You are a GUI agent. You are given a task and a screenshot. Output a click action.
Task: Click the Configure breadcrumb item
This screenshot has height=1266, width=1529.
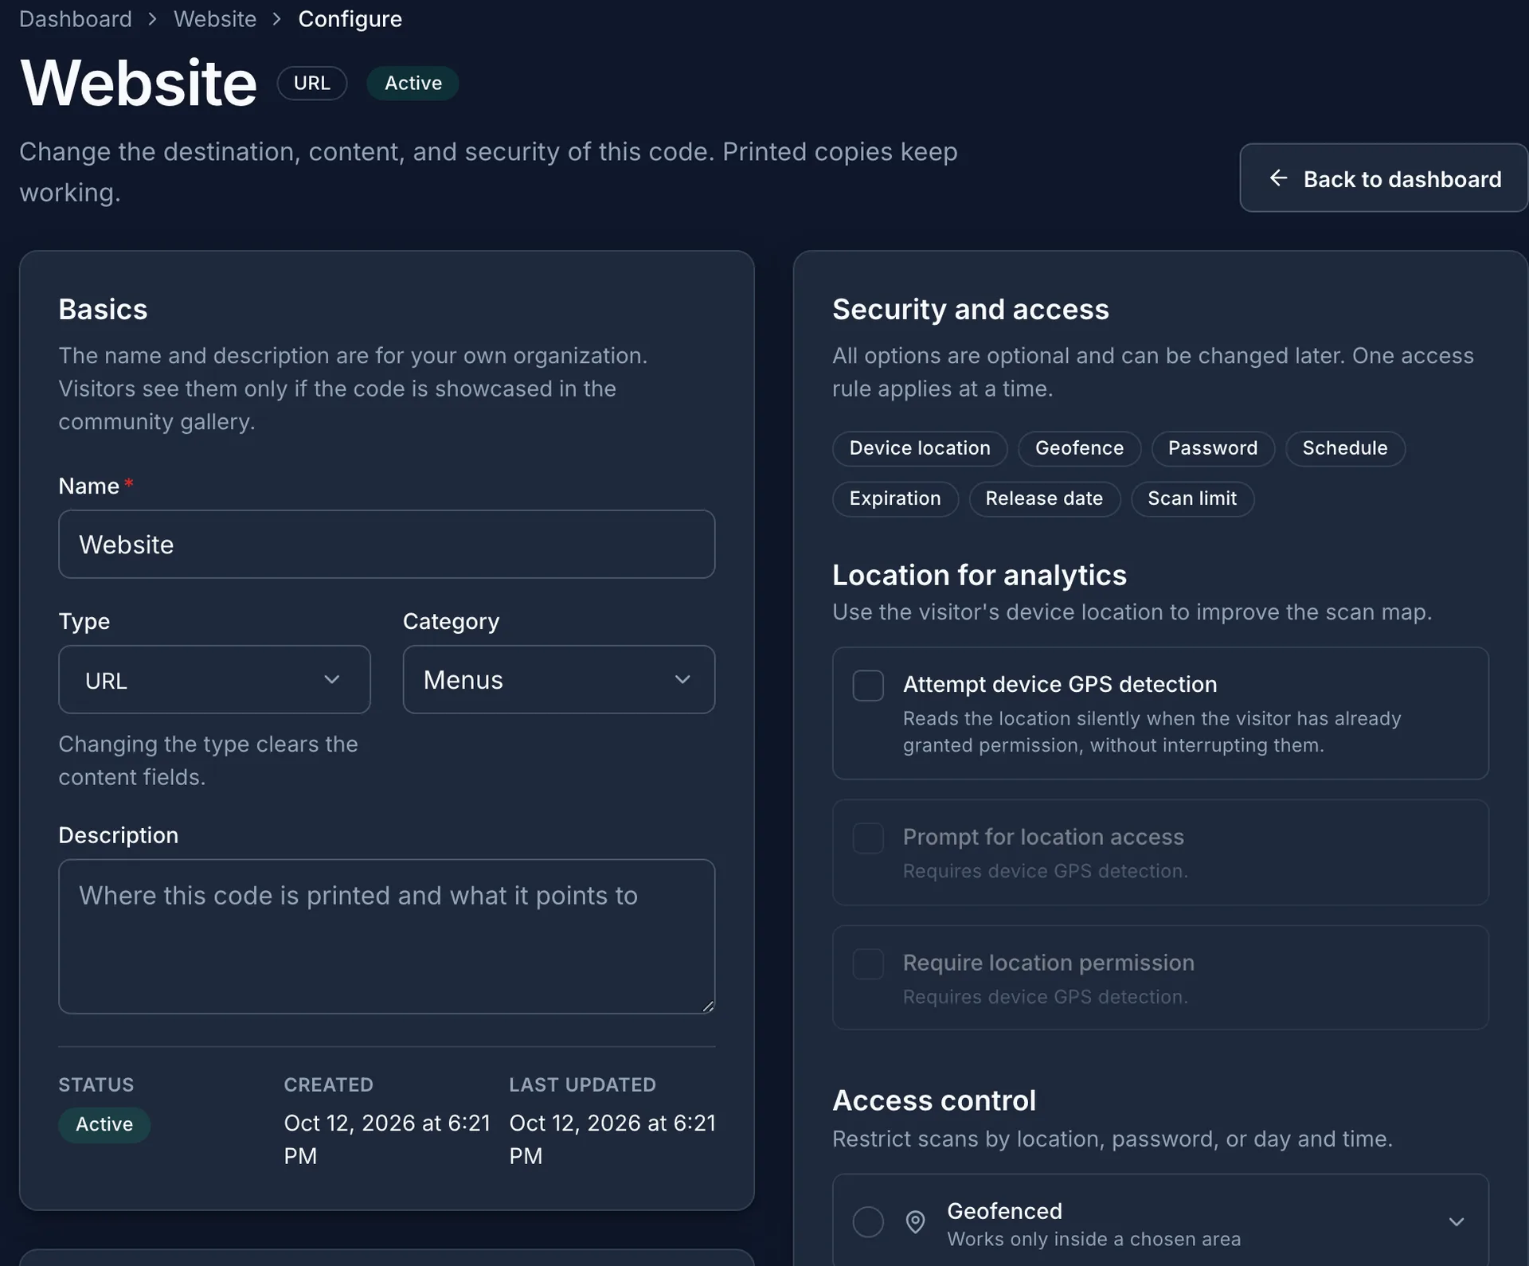[350, 19]
